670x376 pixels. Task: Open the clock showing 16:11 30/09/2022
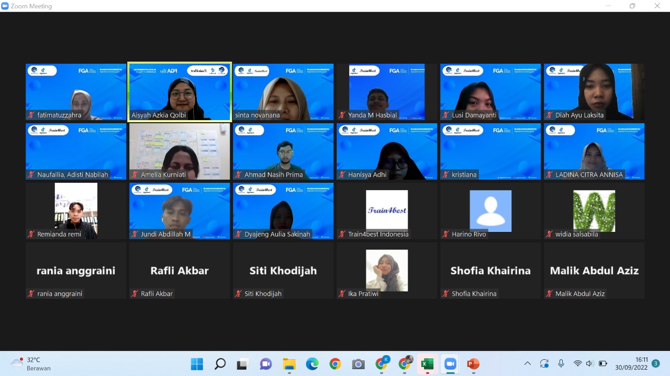[634, 363]
